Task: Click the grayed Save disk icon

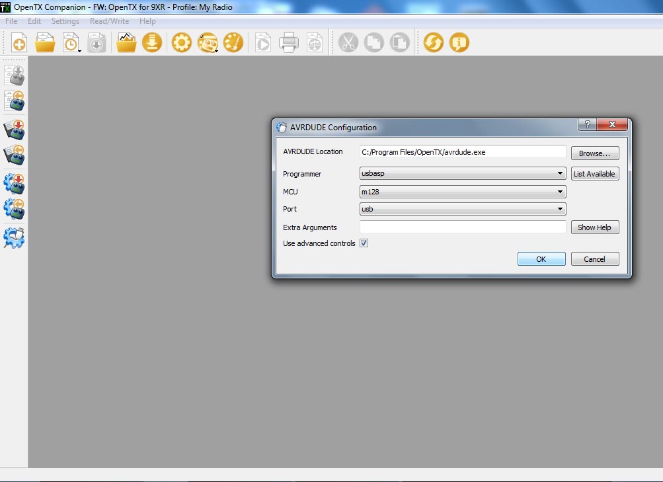Action: point(97,42)
